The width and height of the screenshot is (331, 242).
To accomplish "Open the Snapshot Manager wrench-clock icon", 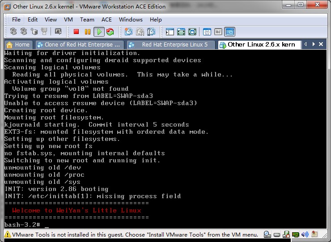I will click(x=151, y=32).
